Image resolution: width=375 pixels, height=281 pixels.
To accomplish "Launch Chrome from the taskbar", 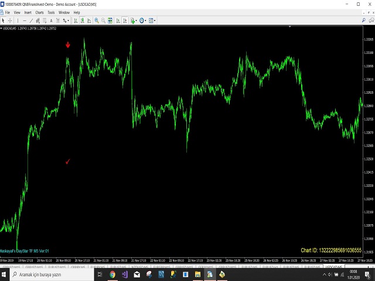I will [112, 275].
